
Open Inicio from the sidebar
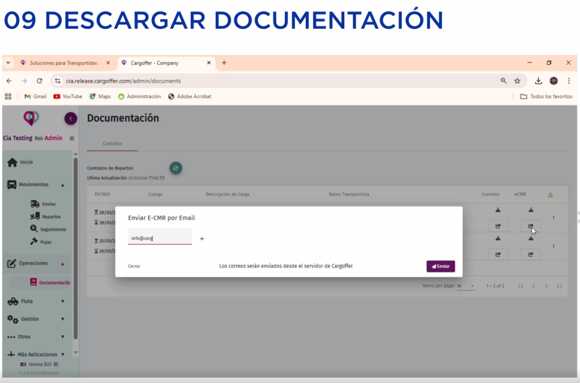coord(26,162)
